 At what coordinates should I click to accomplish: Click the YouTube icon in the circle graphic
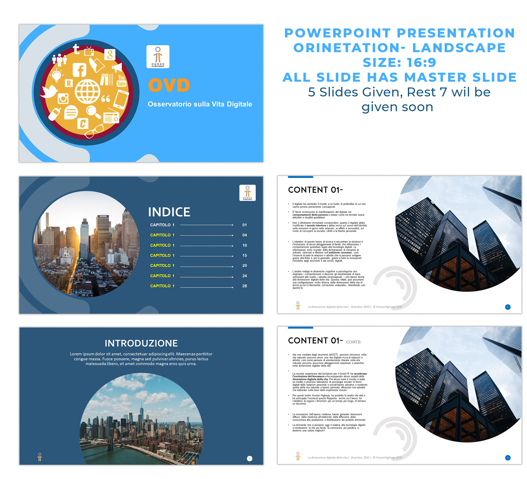pyautogui.click(x=121, y=81)
